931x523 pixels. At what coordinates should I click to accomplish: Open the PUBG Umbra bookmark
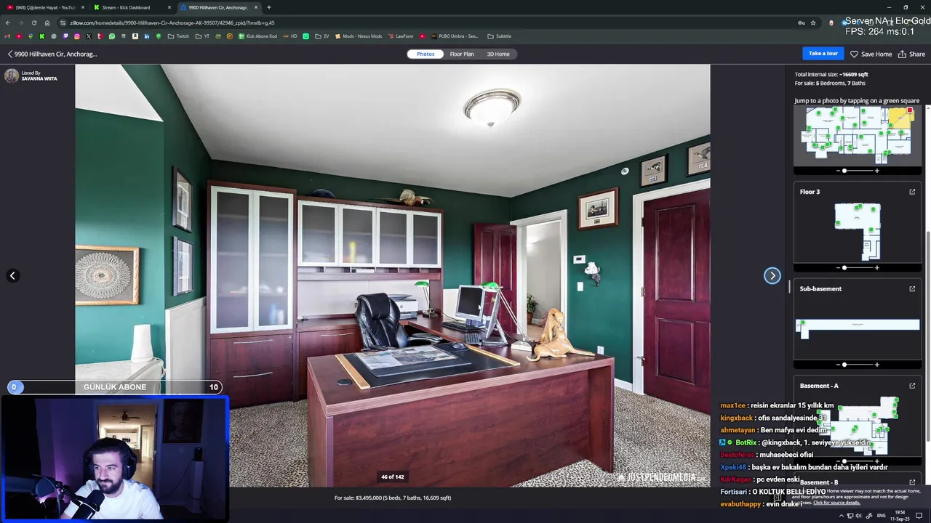[x=455, y=36]
